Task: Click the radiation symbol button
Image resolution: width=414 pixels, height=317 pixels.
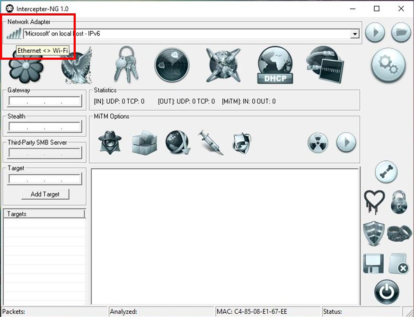Action: tap(318, 142)
